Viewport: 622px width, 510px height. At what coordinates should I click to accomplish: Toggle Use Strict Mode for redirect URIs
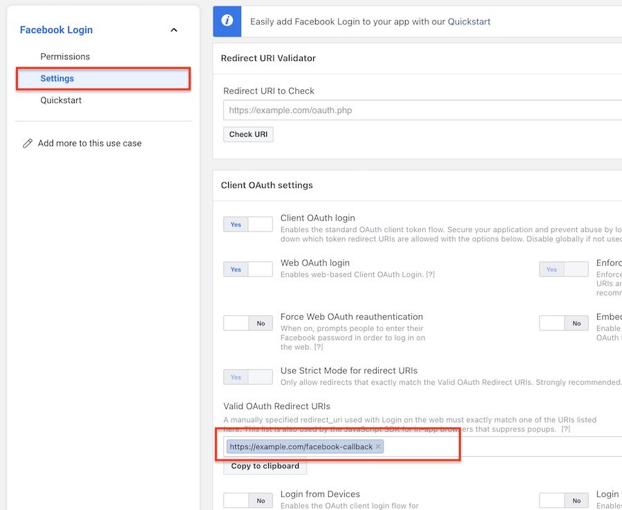pyautogui.click(x=248, y=377)
